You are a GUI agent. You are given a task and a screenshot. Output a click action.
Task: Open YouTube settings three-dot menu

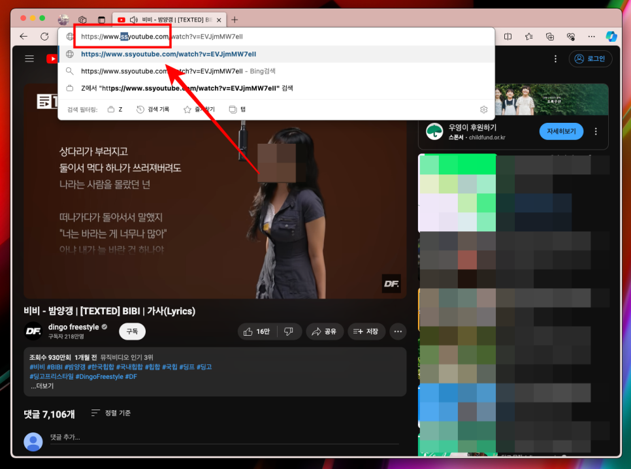(555, 59)
